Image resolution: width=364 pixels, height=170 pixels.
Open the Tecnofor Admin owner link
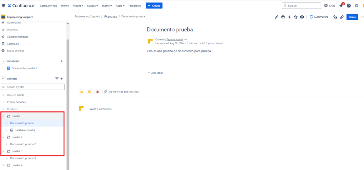174,39
